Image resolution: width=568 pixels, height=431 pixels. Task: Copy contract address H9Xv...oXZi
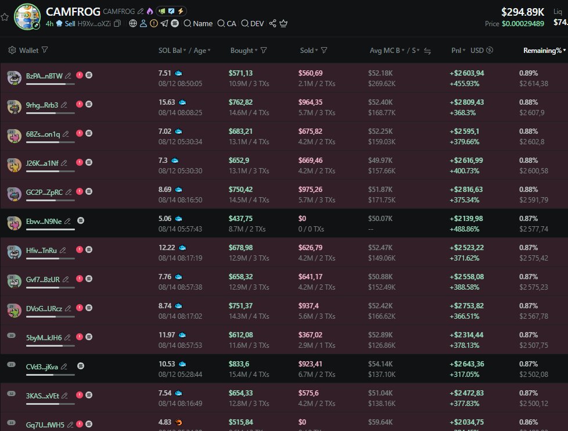coord(117,24)
